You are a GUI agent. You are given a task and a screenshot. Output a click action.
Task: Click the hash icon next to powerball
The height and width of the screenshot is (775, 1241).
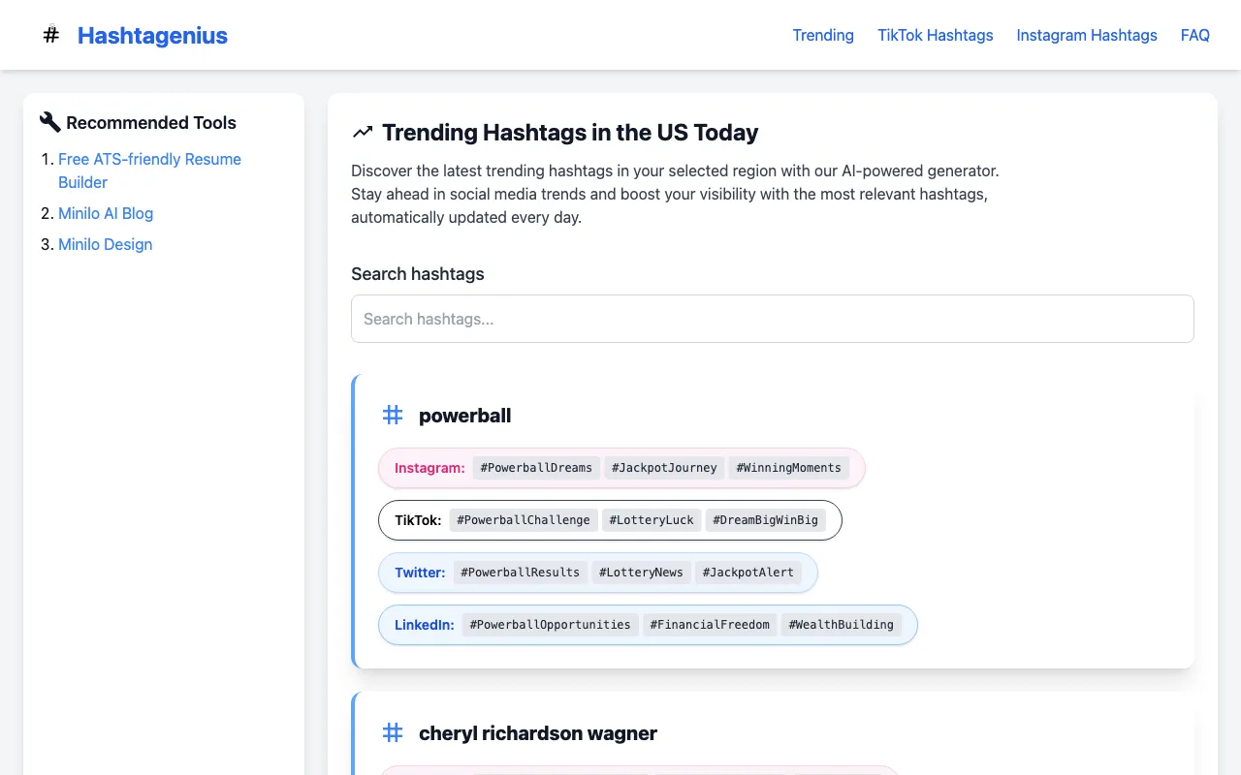pyautogui.click(x=393, y=415)
